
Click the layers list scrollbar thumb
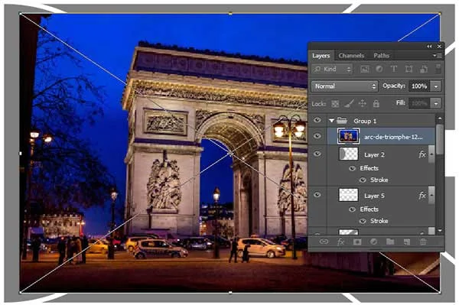pos(439,139)
